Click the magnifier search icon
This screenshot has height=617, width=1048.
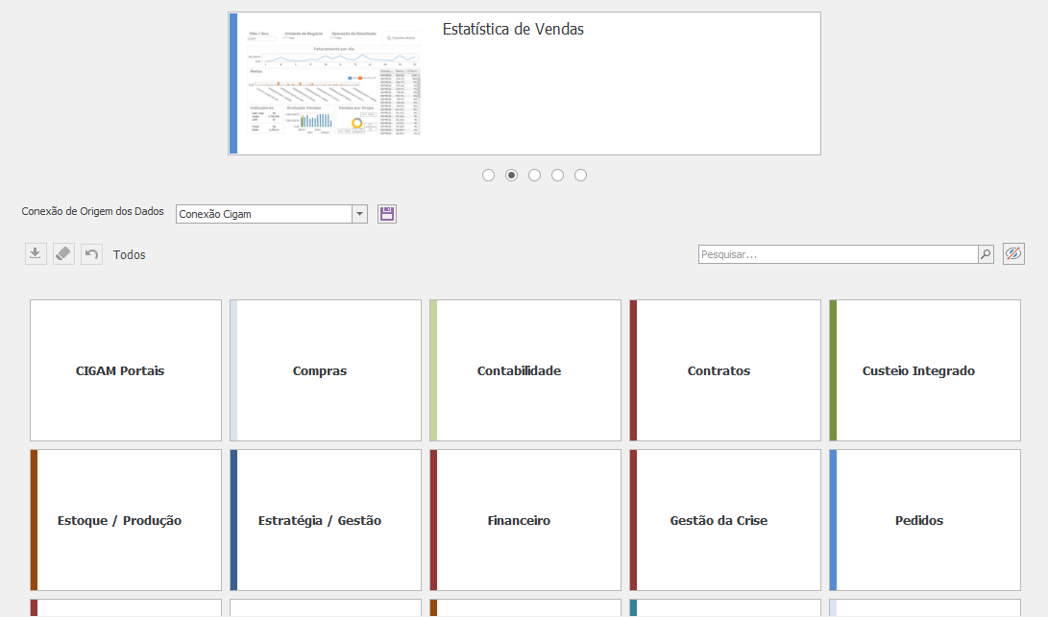click(986, 254)
